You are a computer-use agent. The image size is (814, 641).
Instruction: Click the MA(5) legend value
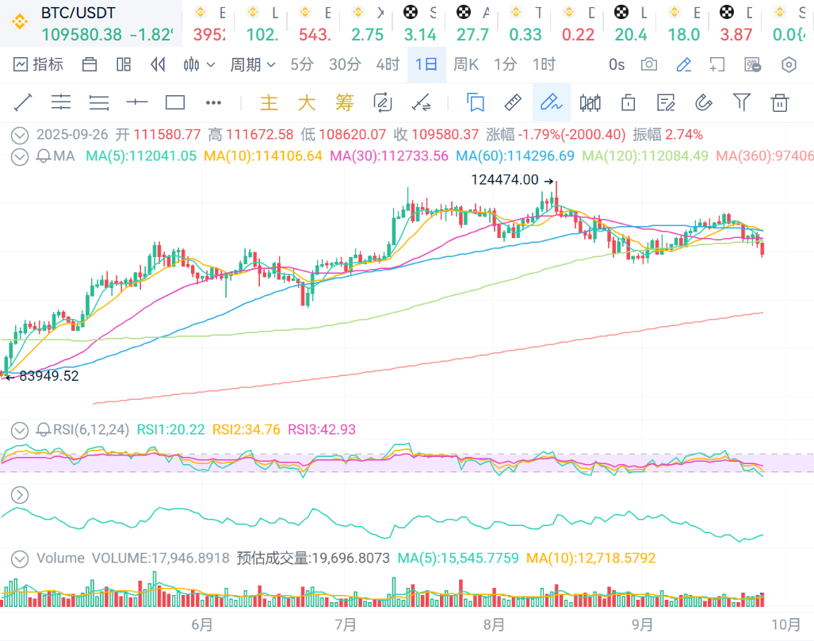click(141, 155)
